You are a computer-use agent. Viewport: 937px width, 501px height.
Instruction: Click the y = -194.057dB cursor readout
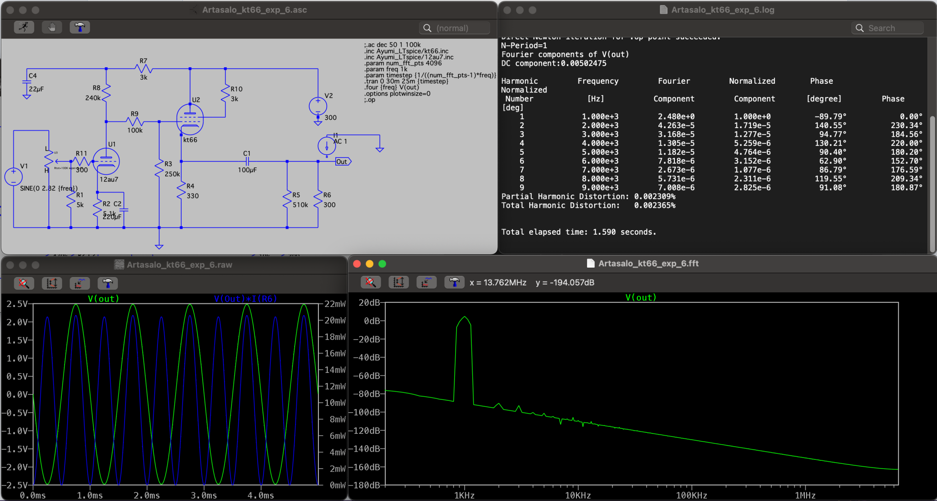(565, 283)
